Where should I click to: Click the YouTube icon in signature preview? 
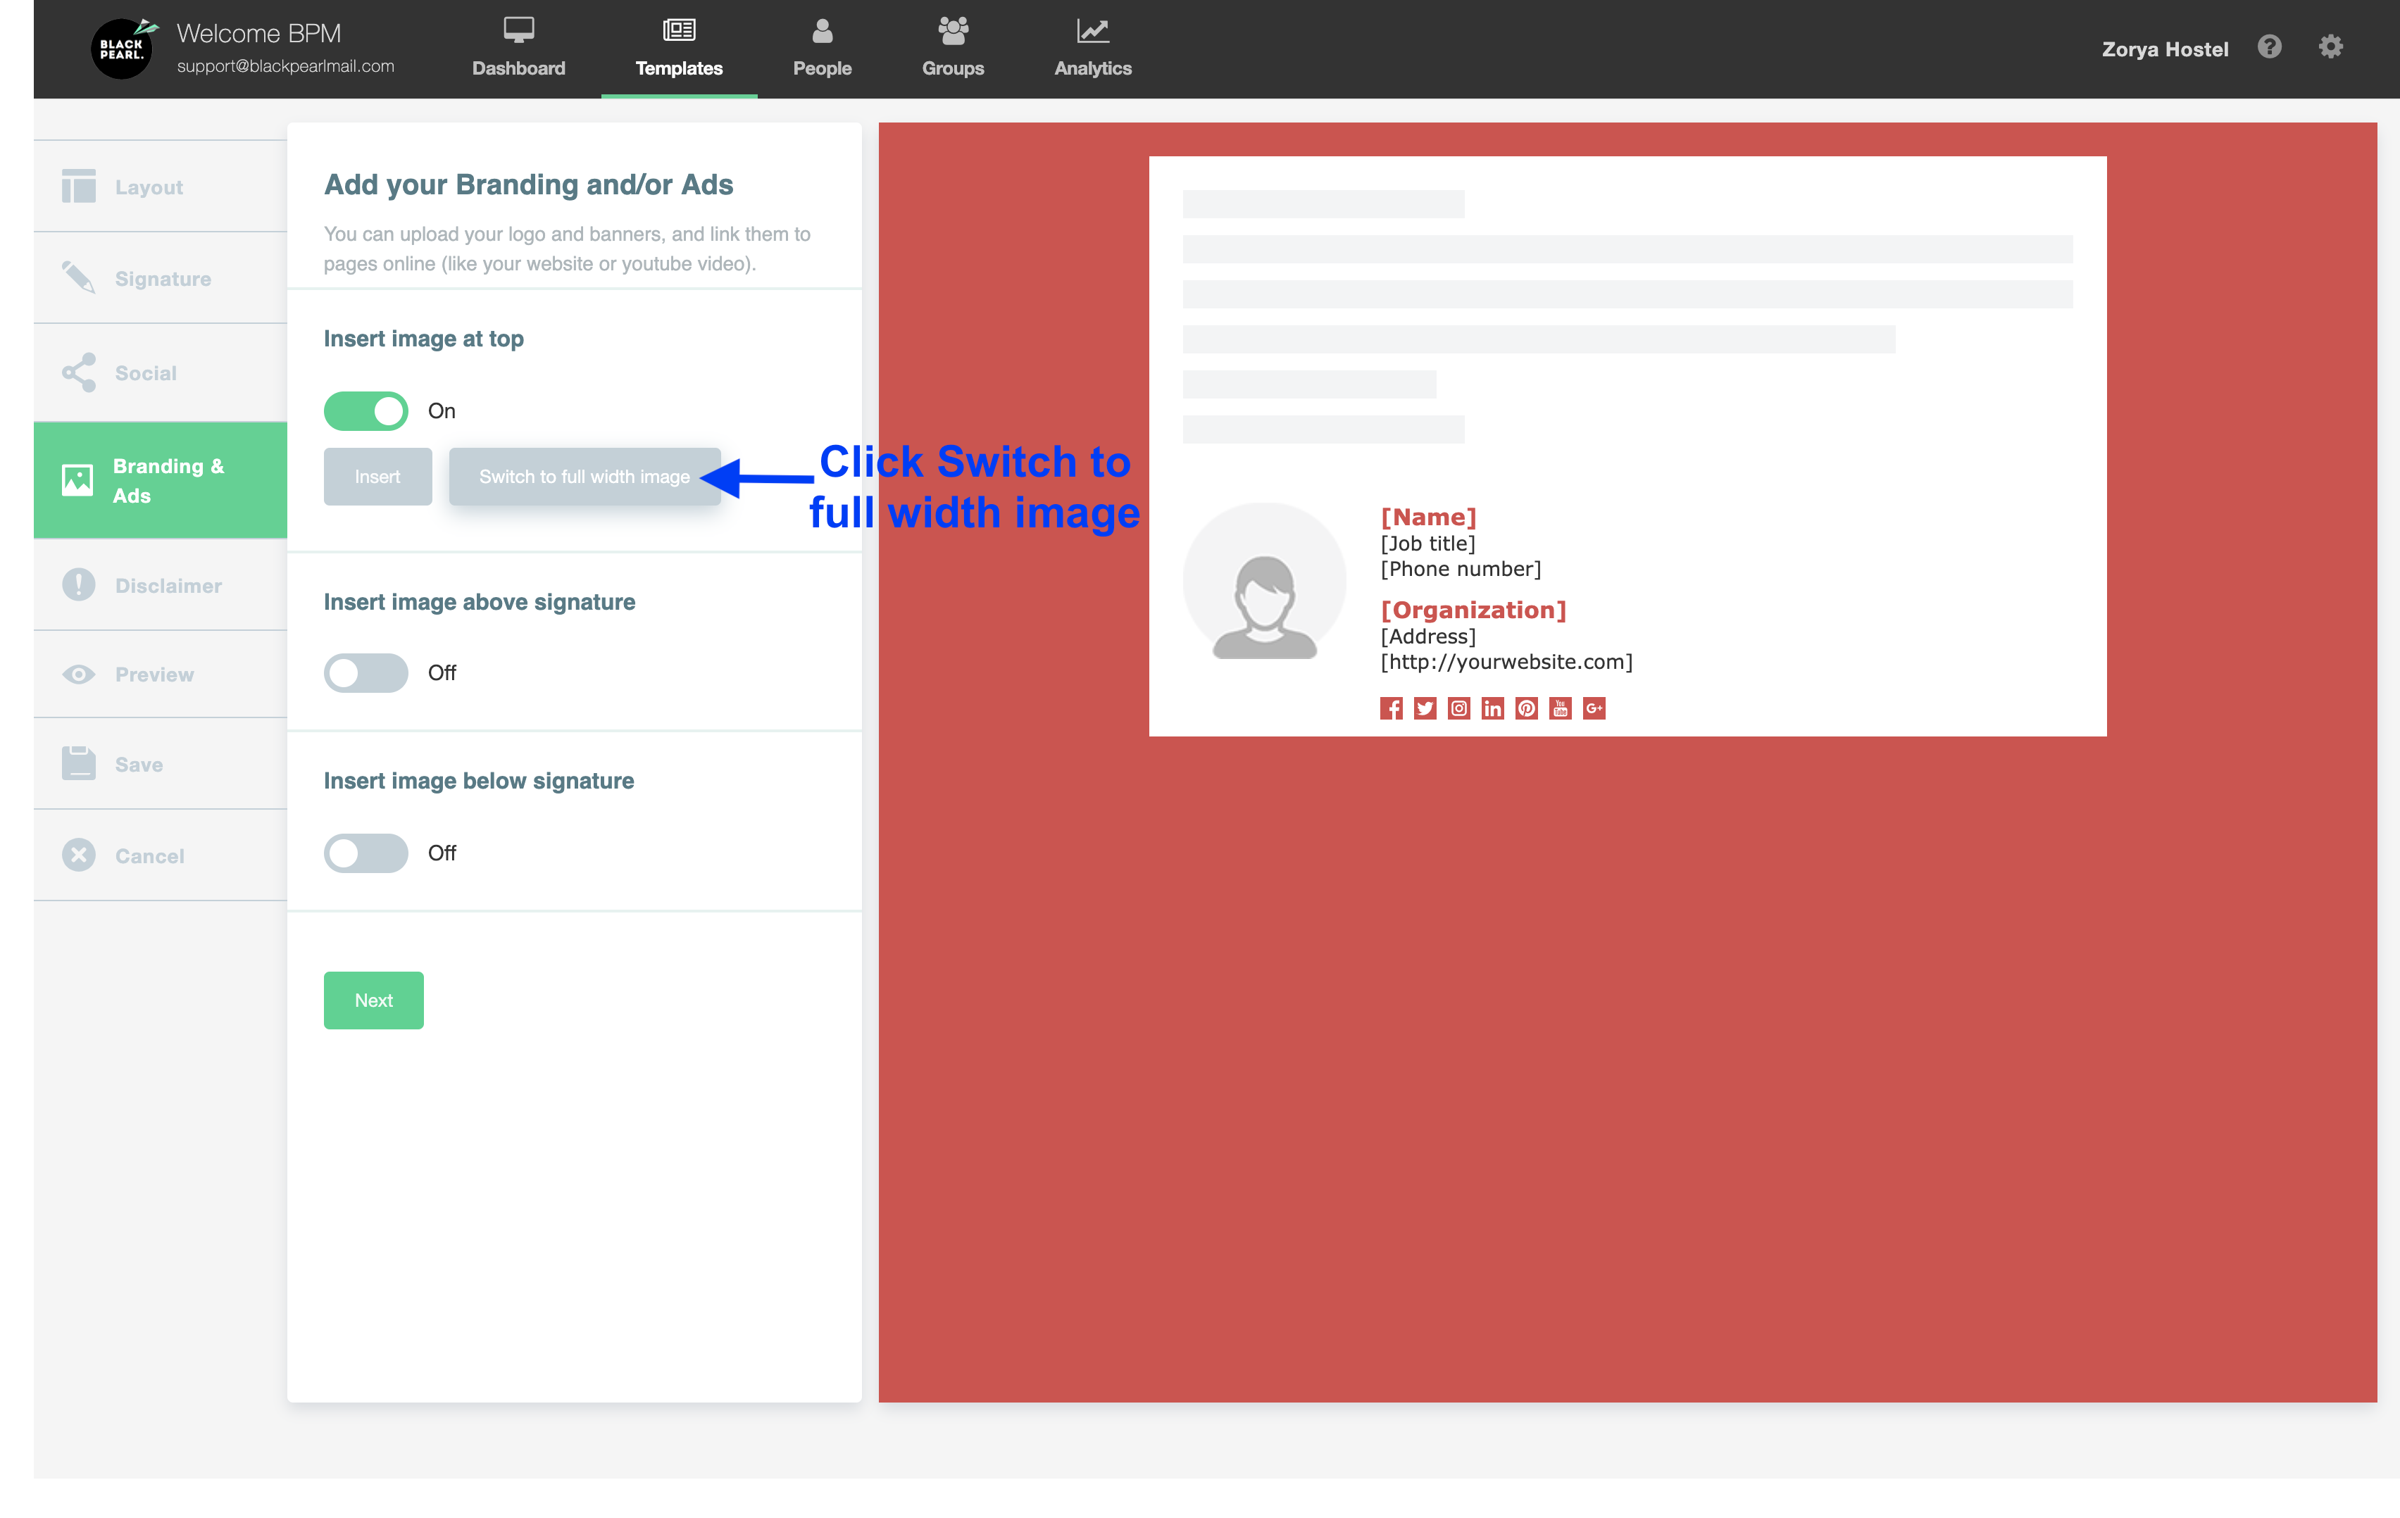(1560, 709)
